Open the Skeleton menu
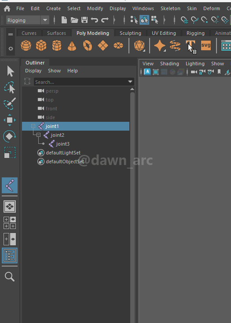Image resolution: width=231 pixels, height=323 pixels. pyautogui.click(x=170, y=8)
